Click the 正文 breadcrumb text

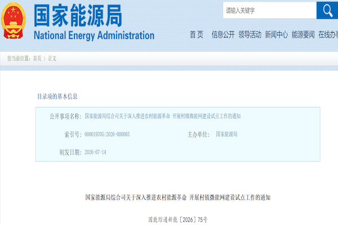pyautogui.click(x=52, y=58)
